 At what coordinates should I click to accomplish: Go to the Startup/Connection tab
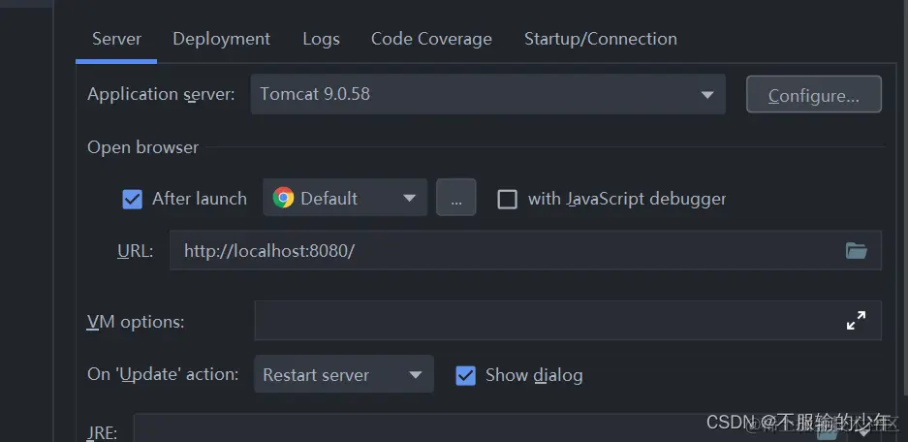coord(600,39)
